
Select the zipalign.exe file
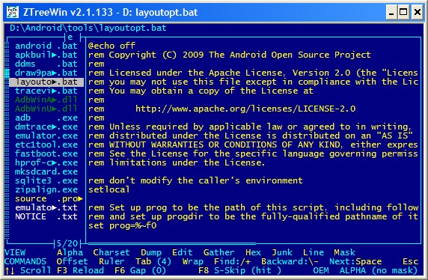coord(46,189)
